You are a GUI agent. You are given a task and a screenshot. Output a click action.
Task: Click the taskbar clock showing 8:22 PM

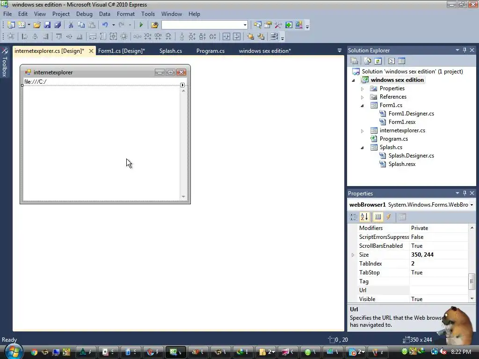click(x=461, y=352)
